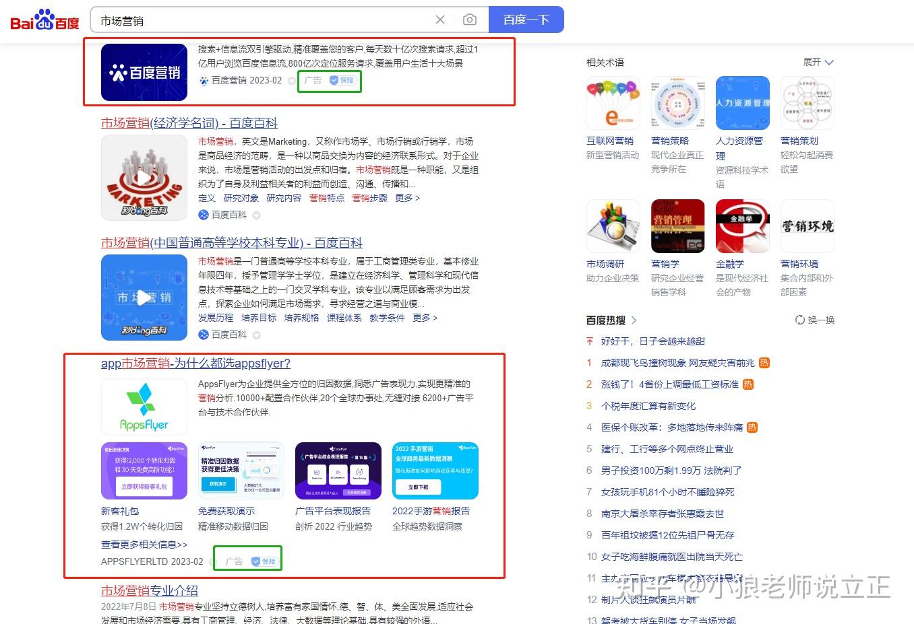Image resolution: width=914 pixels, height=624 pixels.
Task: Open 市场营销(中国普通高等学校本科专业) result
Action: [232, 242]
